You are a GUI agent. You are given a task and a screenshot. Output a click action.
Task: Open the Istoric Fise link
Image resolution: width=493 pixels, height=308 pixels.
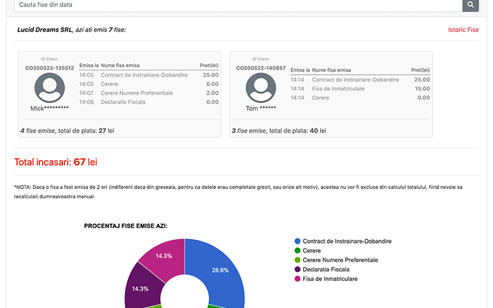click(x=463, y=30)
